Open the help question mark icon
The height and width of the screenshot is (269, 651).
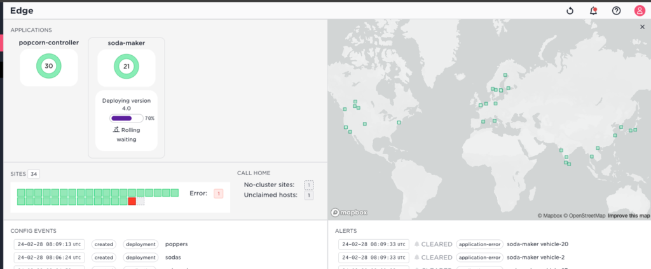[x=617, y=11]
